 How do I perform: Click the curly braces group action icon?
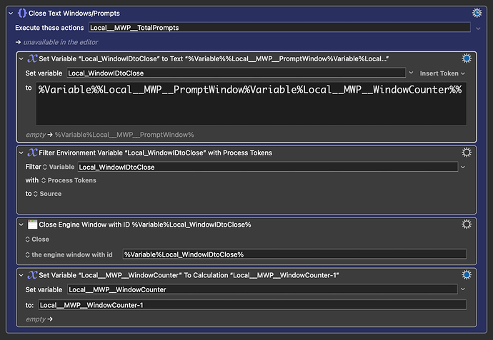(x=21, y=13)
